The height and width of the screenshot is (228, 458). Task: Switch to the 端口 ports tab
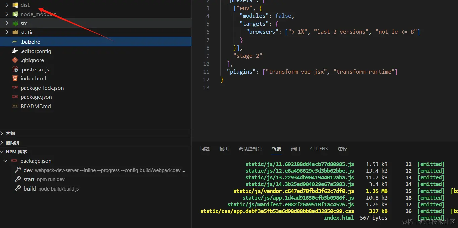click(296, 149)
